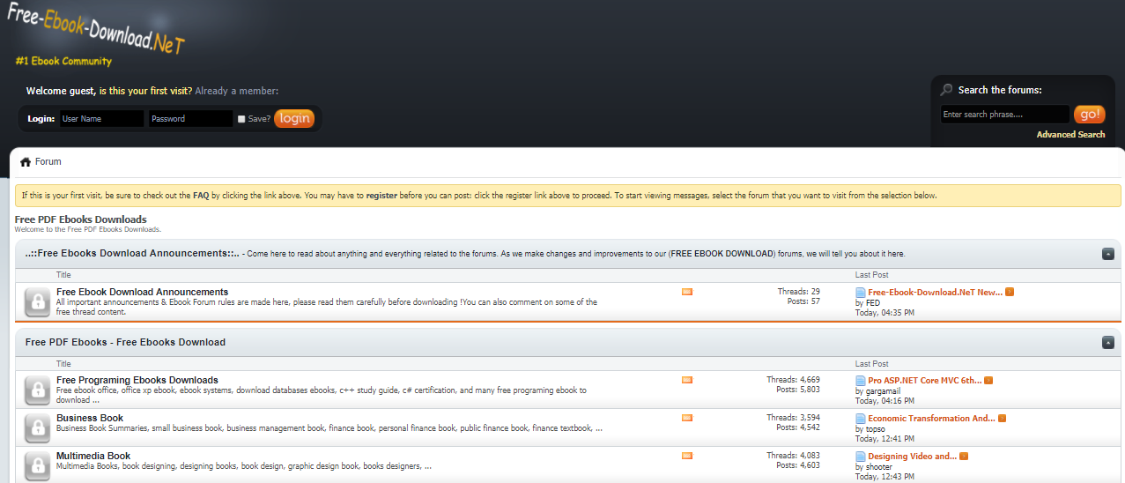1125x483 pixels.
Task: Toggle the Save login checkbox
Action: [x=241, y=119]
